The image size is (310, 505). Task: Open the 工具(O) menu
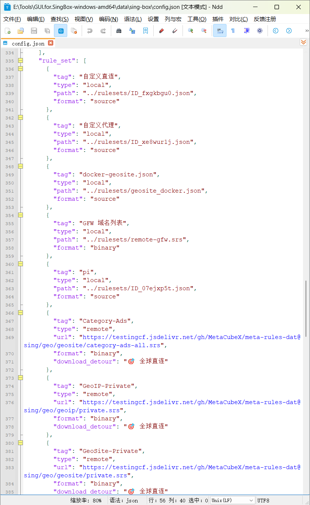197,19
